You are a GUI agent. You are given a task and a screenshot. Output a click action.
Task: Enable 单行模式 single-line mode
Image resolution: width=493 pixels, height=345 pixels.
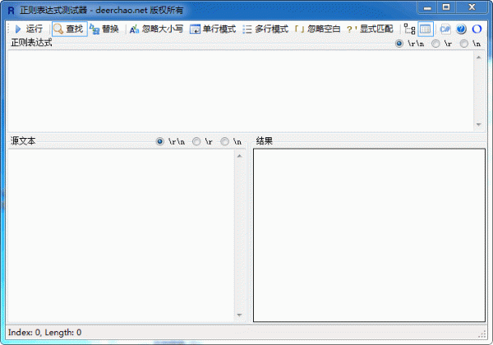(213, 29)
